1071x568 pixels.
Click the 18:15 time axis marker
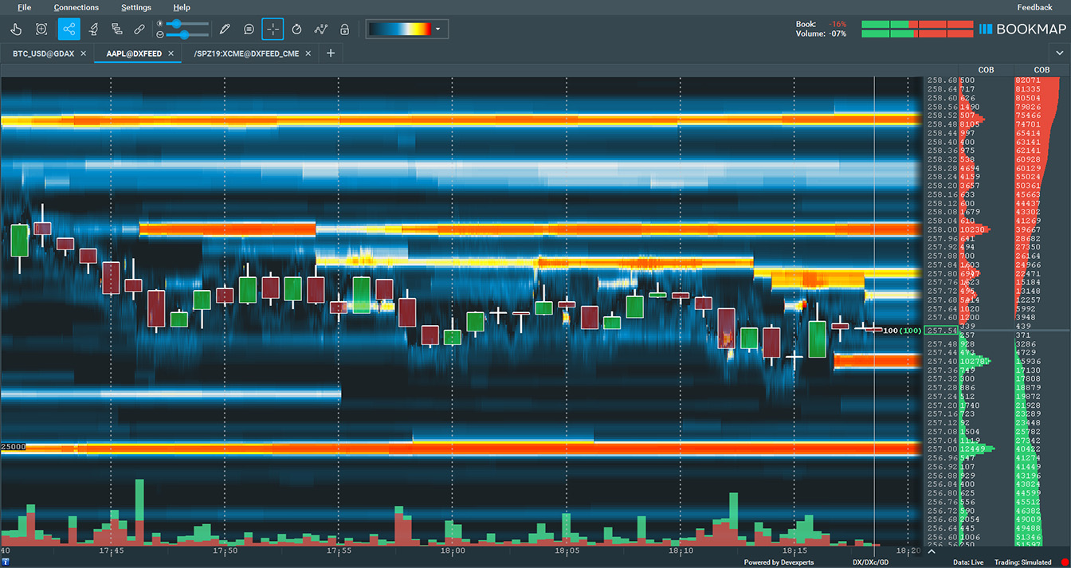pos(794,550)
